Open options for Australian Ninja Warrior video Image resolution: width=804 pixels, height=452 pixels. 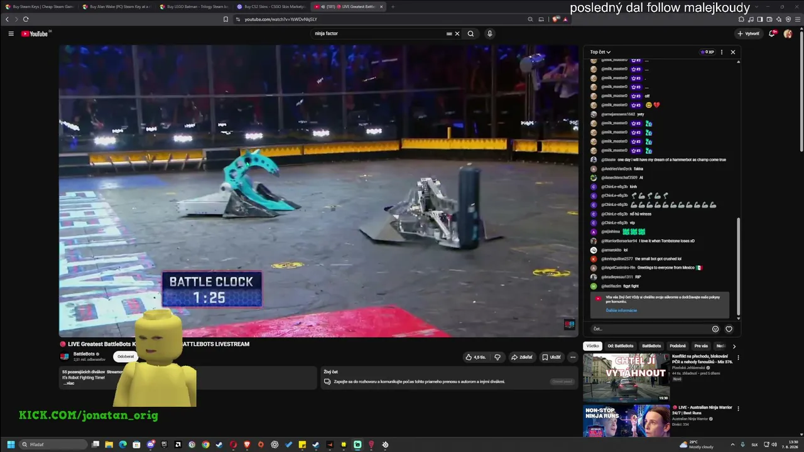[738, 409]
